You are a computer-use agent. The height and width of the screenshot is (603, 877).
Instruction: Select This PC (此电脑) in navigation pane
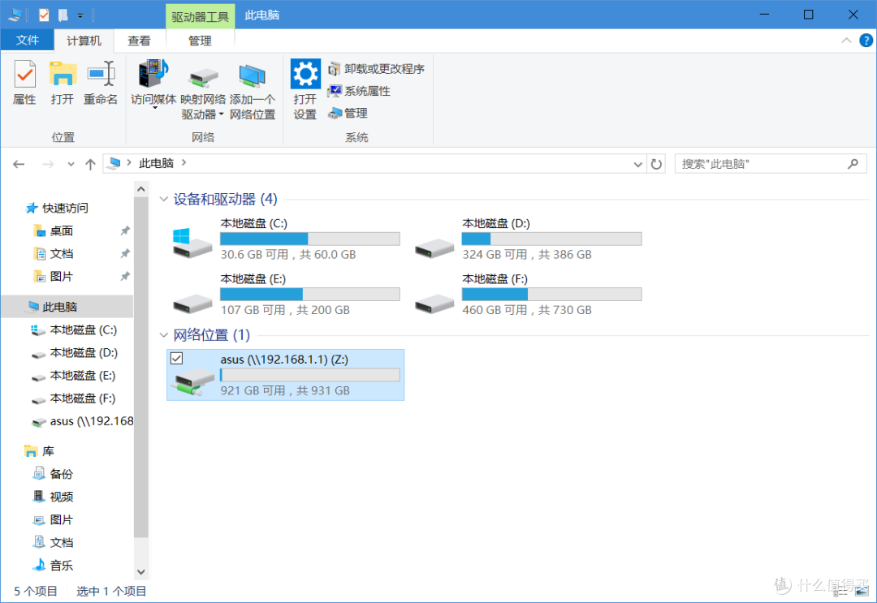pos(67,307)
